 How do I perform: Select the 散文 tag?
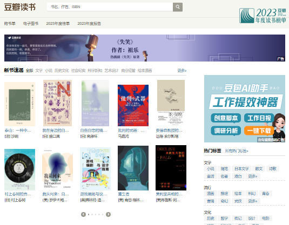(259, 169)
